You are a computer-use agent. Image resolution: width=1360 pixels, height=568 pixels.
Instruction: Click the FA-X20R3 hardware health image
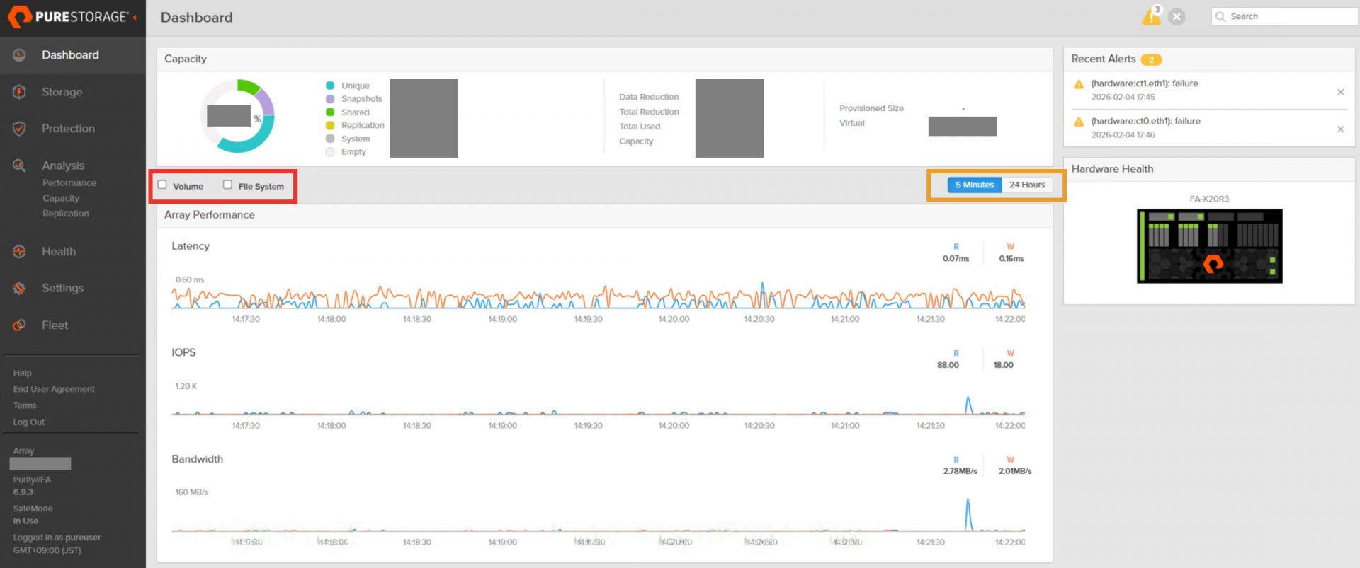click(x=1209, y=245)
